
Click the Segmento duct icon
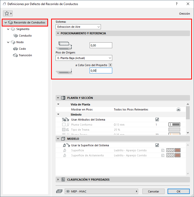(x=13, y=29)
